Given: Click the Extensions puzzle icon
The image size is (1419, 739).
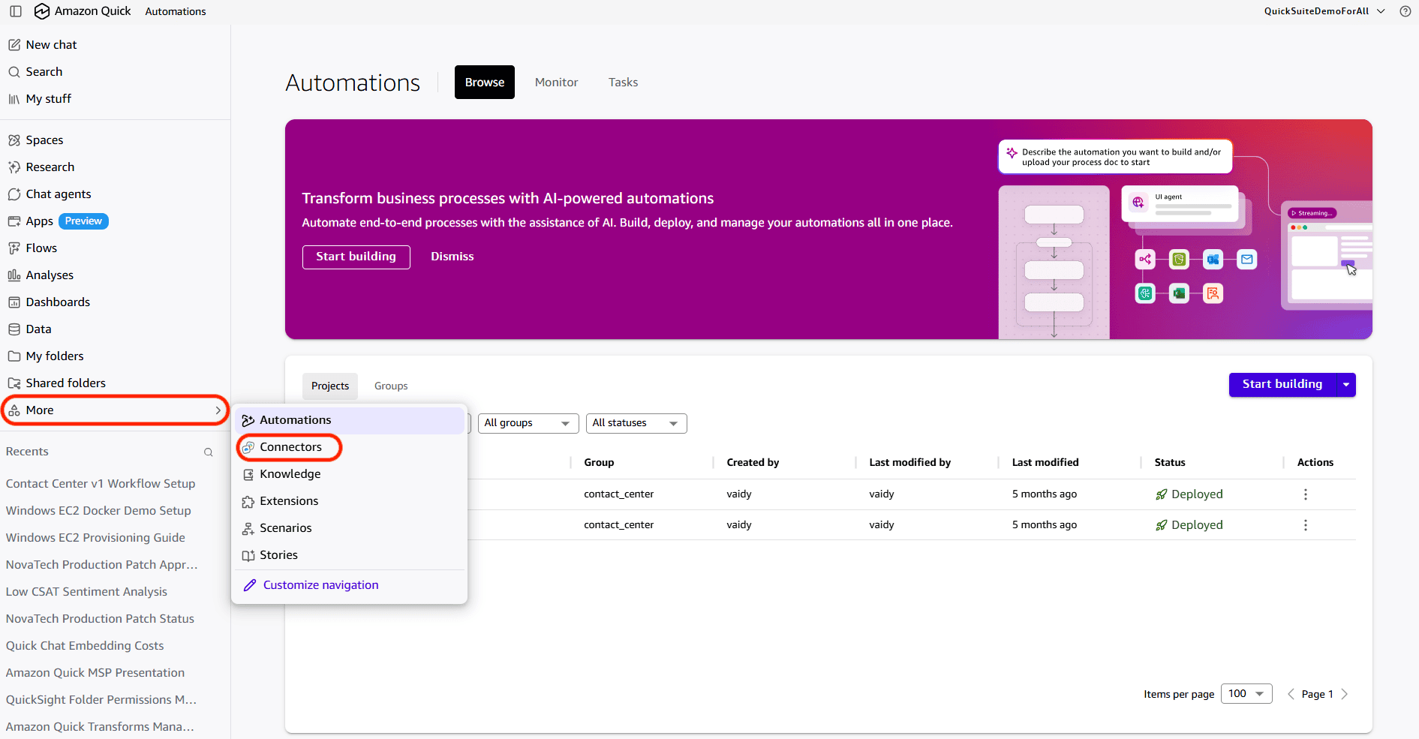Looking at the screenshot, I should click(248, 501).
